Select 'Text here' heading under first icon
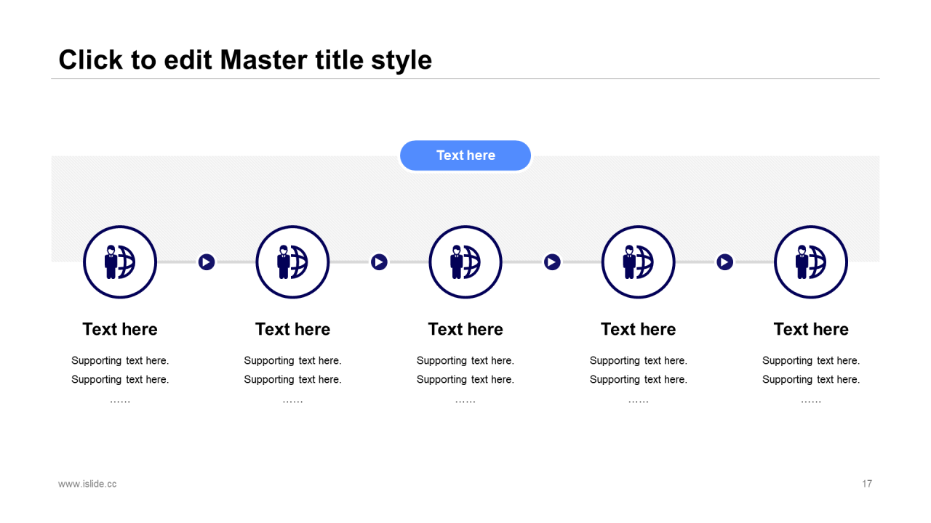The image size is (931, 523). [120, 329]
